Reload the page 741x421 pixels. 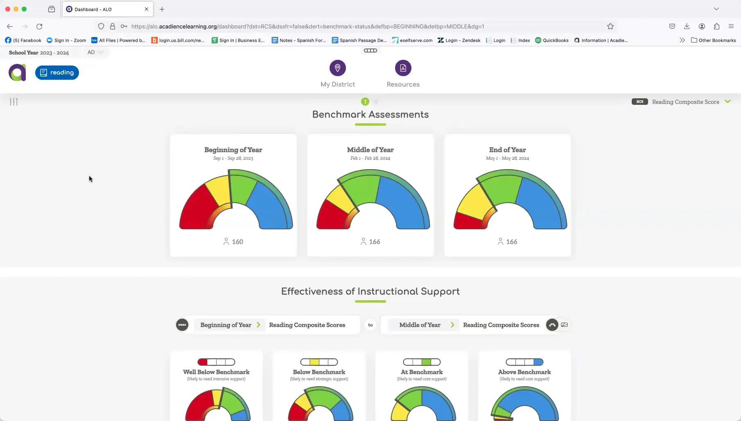point(39,26)
